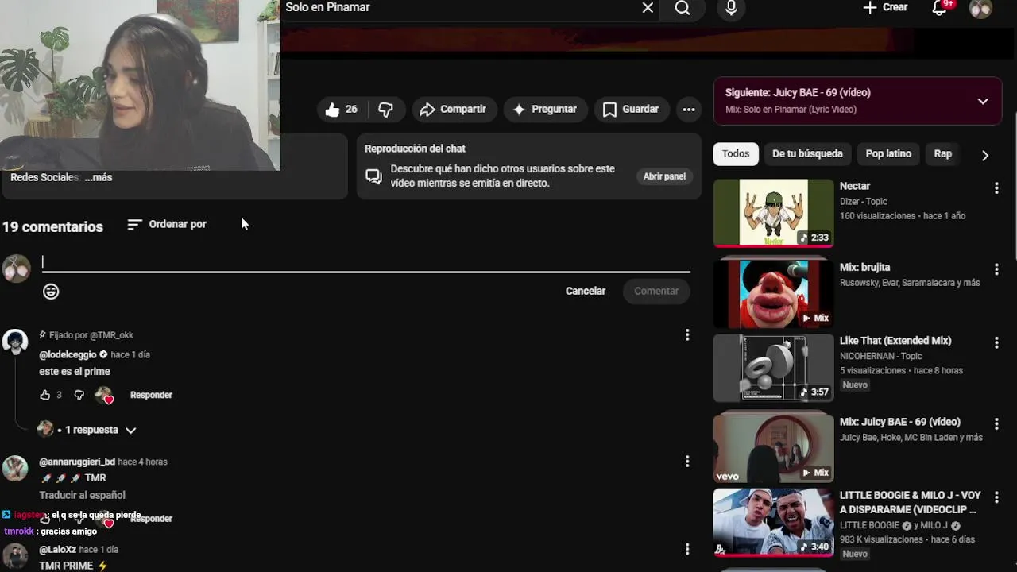Click the Compartir share button
The image size is (1017, 572).
click(x=453, y=110)
